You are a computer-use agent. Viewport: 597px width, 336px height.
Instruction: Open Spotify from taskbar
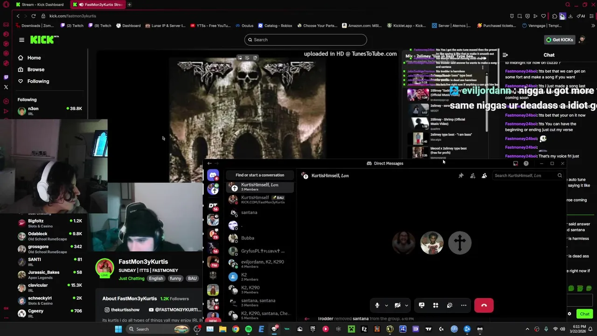249,329
